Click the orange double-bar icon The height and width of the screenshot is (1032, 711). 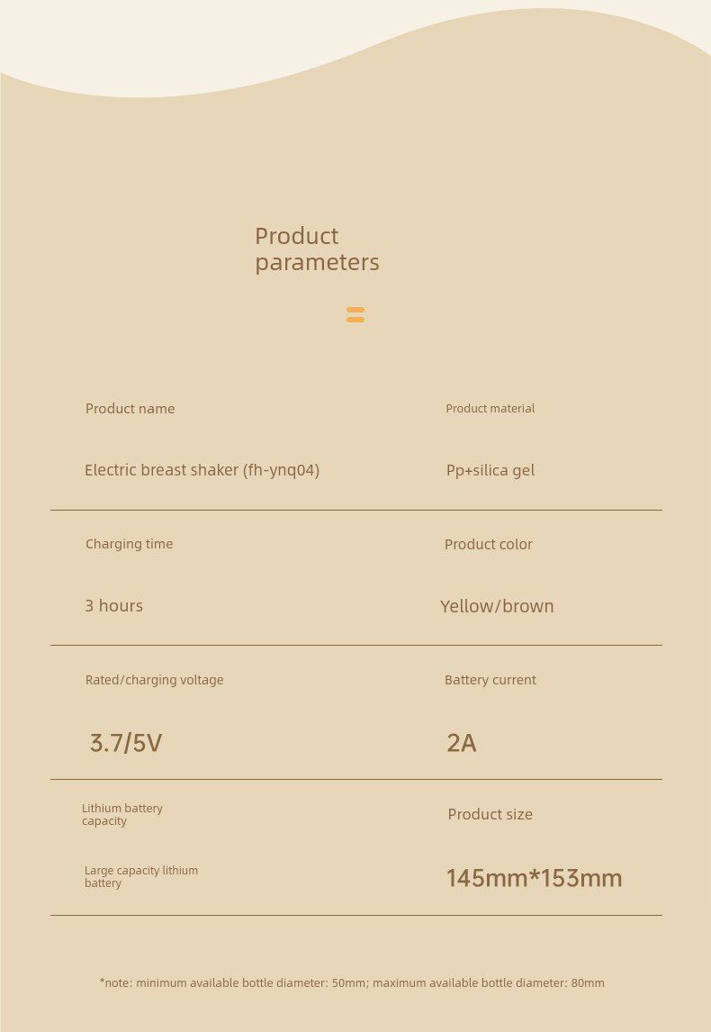click(355, 314)
